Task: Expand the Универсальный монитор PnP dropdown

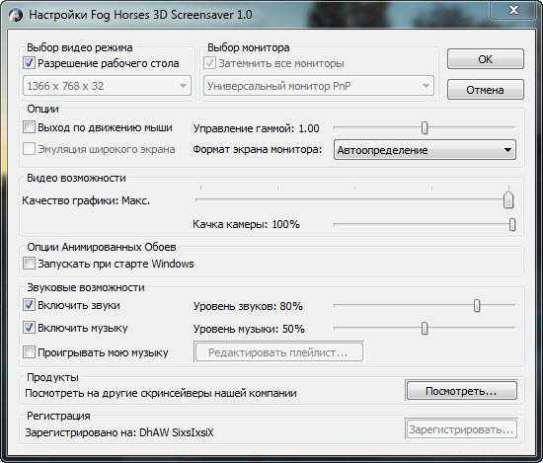Action: tap(319, 86)
